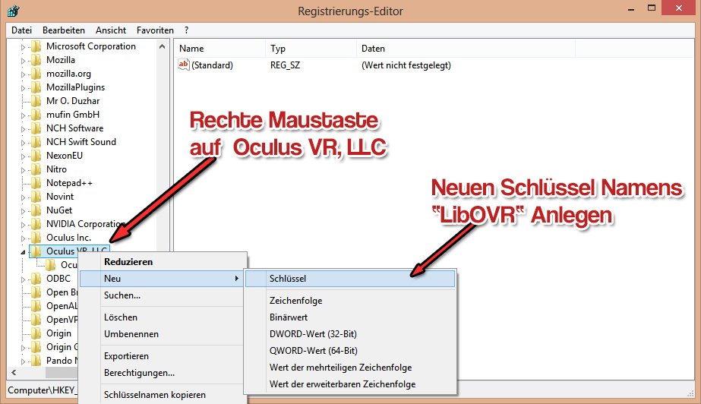The height and width of the screenshot is (404, 701).
Task: Click the Origin folder icon
Action: click(36, 333)
